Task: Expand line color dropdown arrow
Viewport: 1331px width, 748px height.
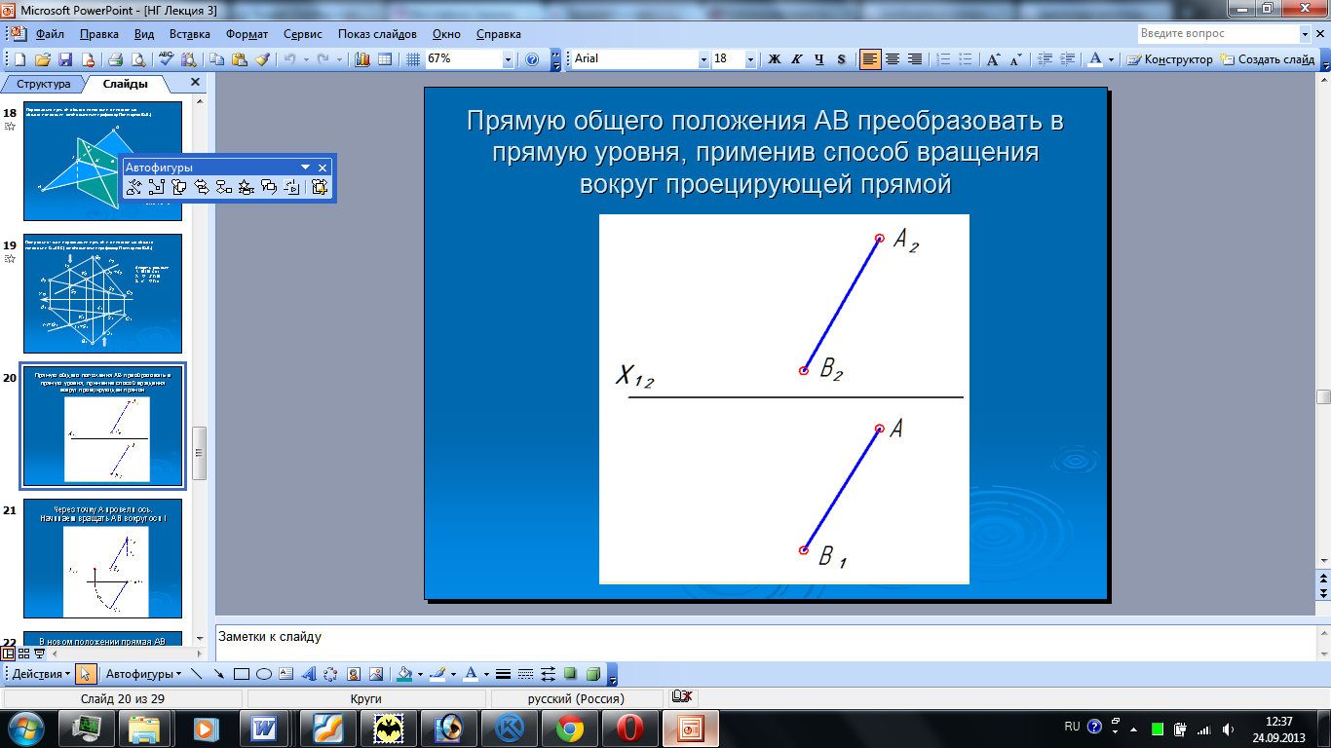Action: coord(453,674)
